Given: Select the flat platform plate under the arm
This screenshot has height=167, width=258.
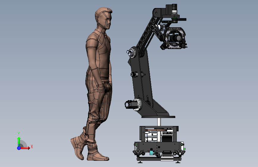Looking at the screenshot, I should click(158, 117).
